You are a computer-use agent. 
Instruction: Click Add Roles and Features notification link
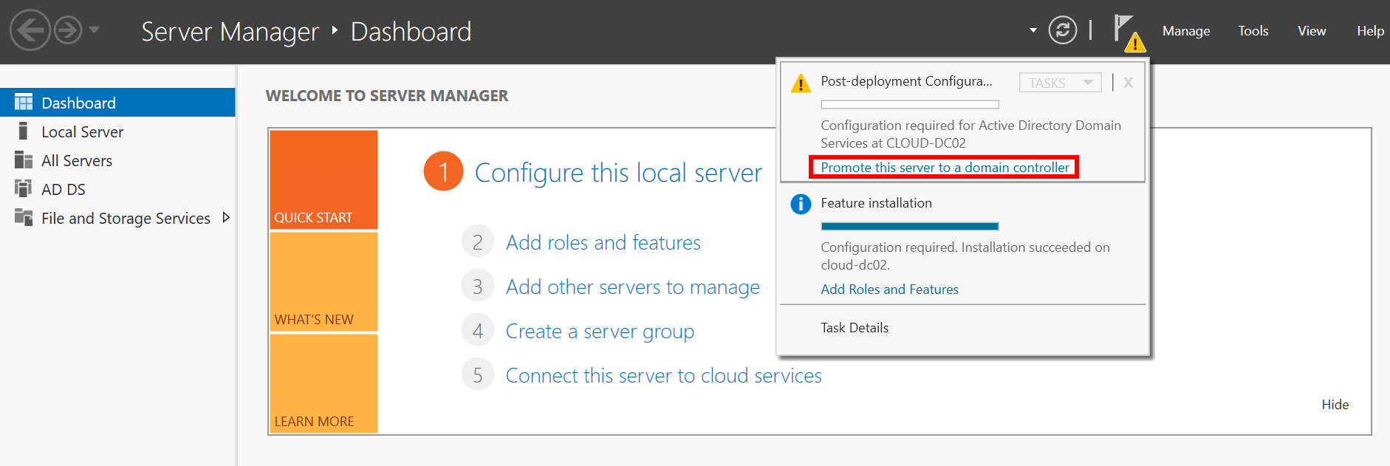pyautogui.click(x=889, y=289)
